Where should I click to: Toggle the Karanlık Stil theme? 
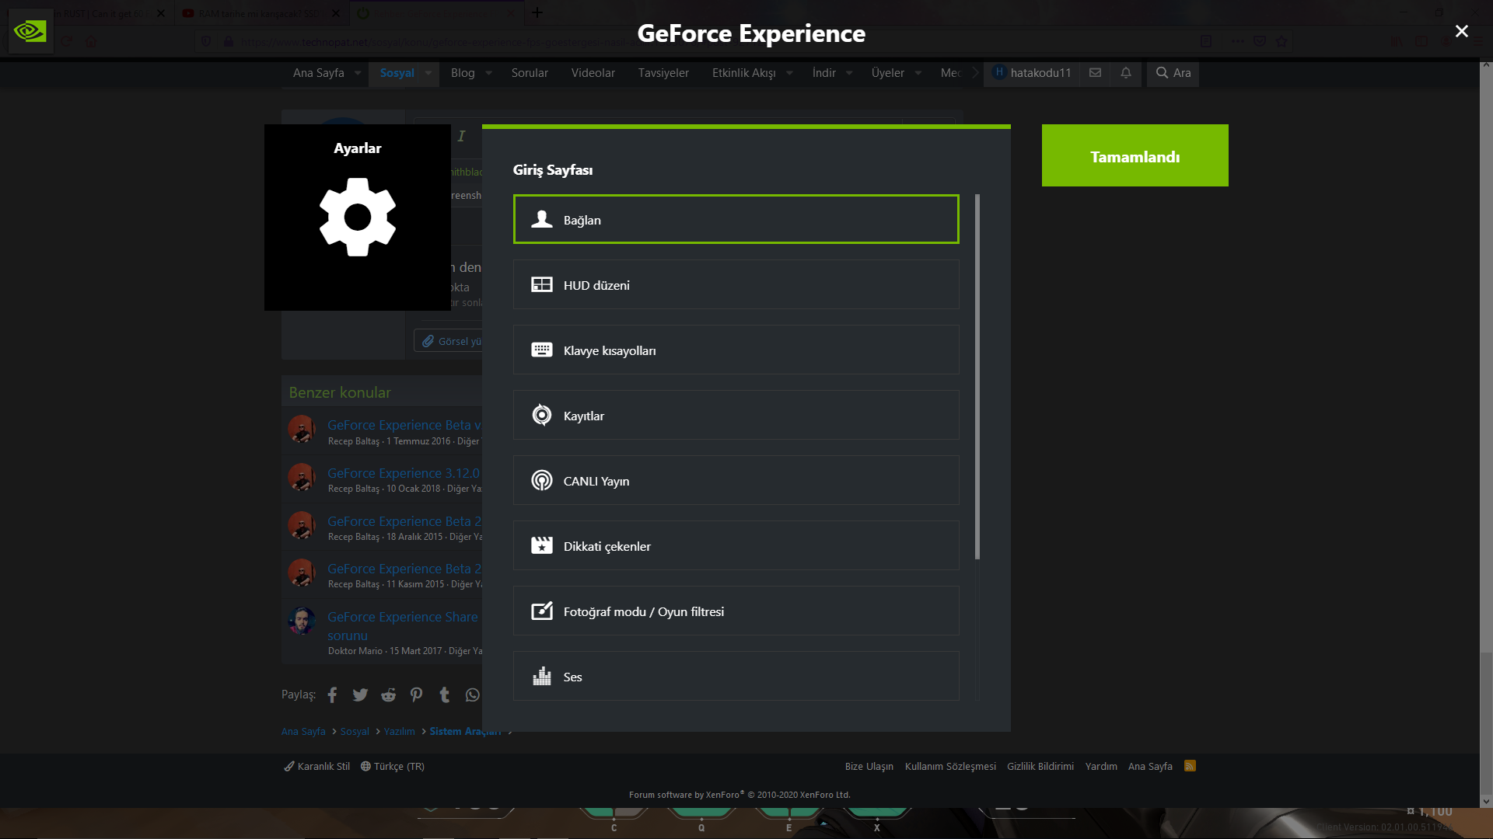coord(317,766)
